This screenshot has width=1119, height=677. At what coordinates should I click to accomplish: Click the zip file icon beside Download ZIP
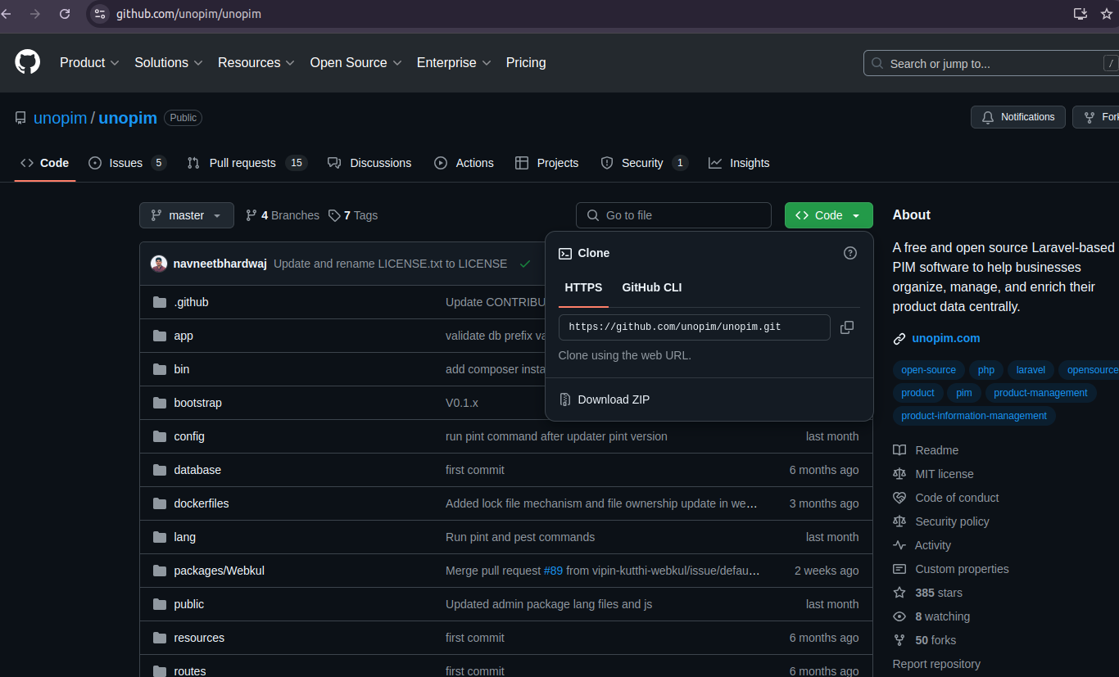click(x=564, y=399)
